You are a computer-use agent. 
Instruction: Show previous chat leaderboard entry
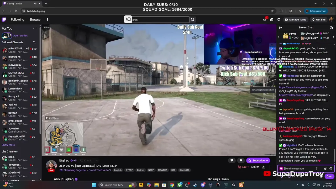click(x=279, y=37)
